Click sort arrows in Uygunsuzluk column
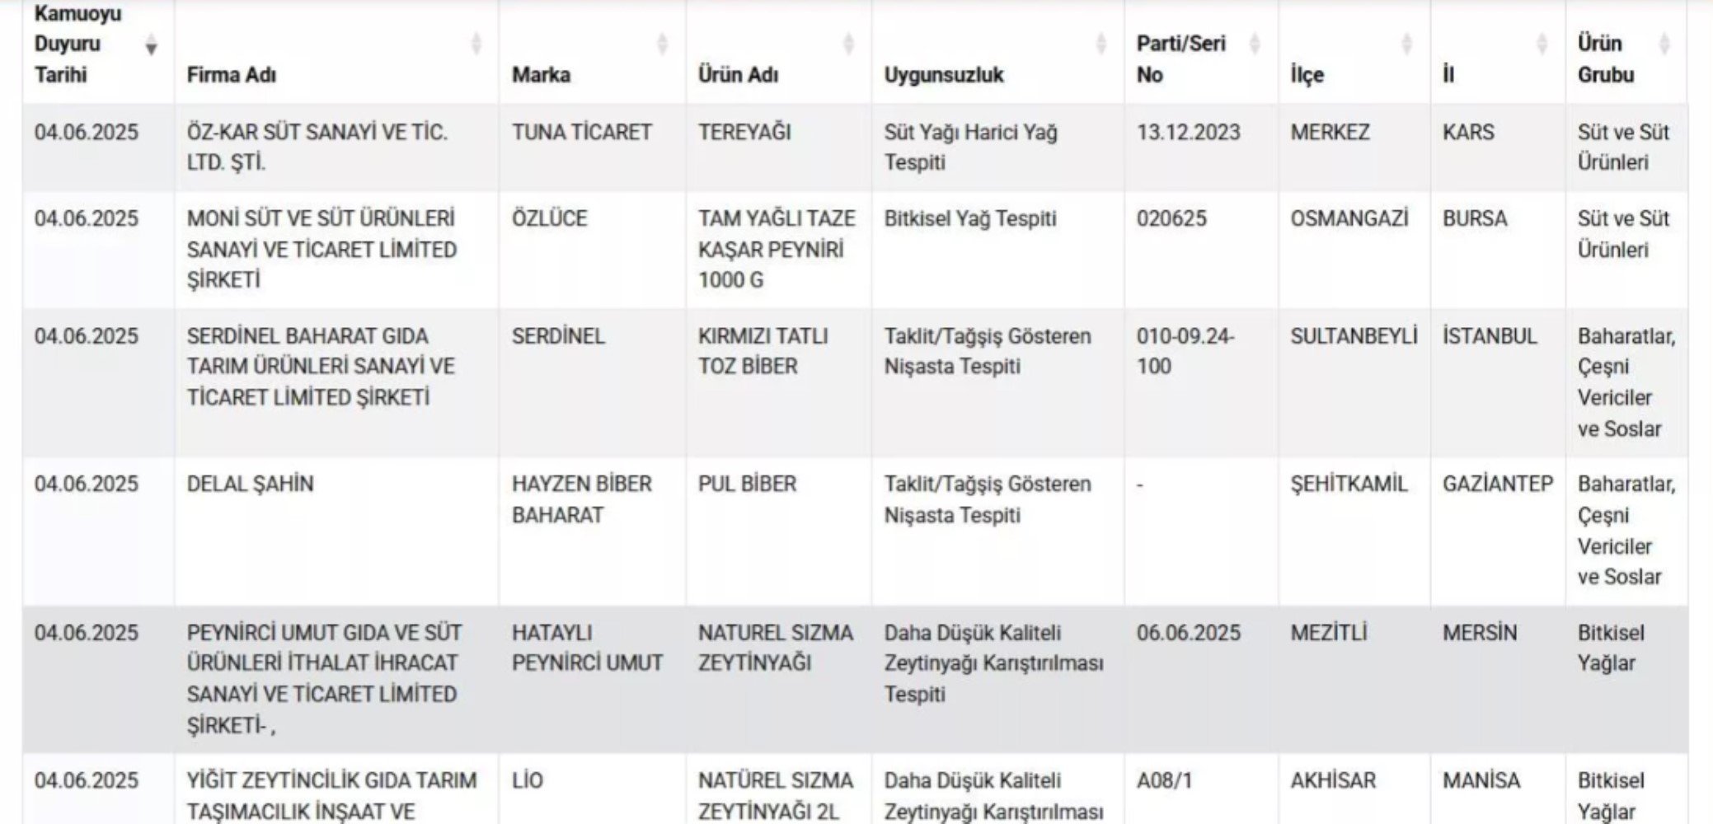The width and height of the screenshot is (1713, 824). (x=1101, y=44)
